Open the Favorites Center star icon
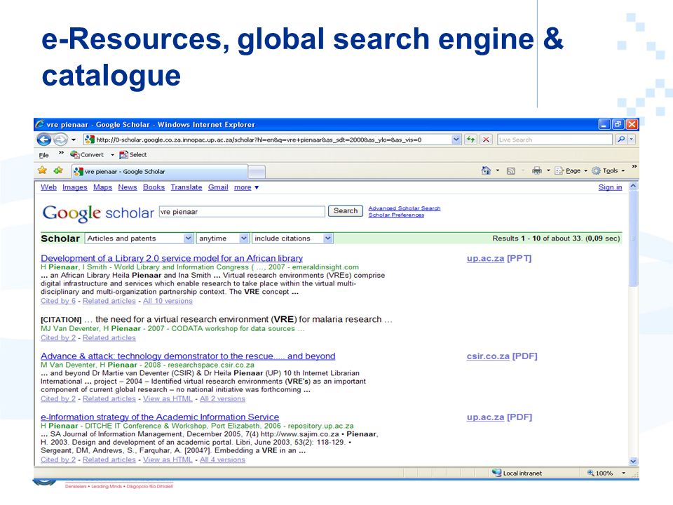Screen dimensions: 673x505 pyautogui.click(x=42, y=170)
